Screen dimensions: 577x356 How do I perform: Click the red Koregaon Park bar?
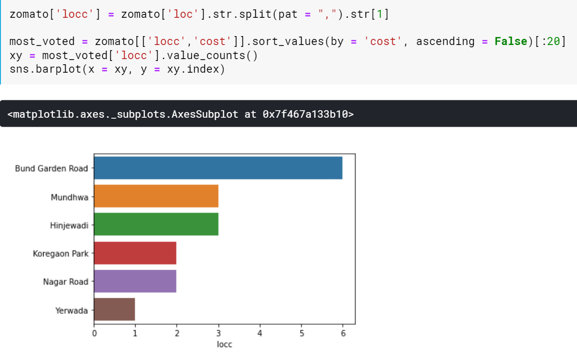click(x=135, y=253)
